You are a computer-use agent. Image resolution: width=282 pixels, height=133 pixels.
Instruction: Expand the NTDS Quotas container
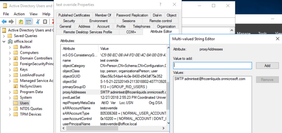coord(10,109)
